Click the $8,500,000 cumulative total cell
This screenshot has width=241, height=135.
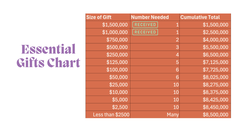pyautogui.click(x=215, y=115)
